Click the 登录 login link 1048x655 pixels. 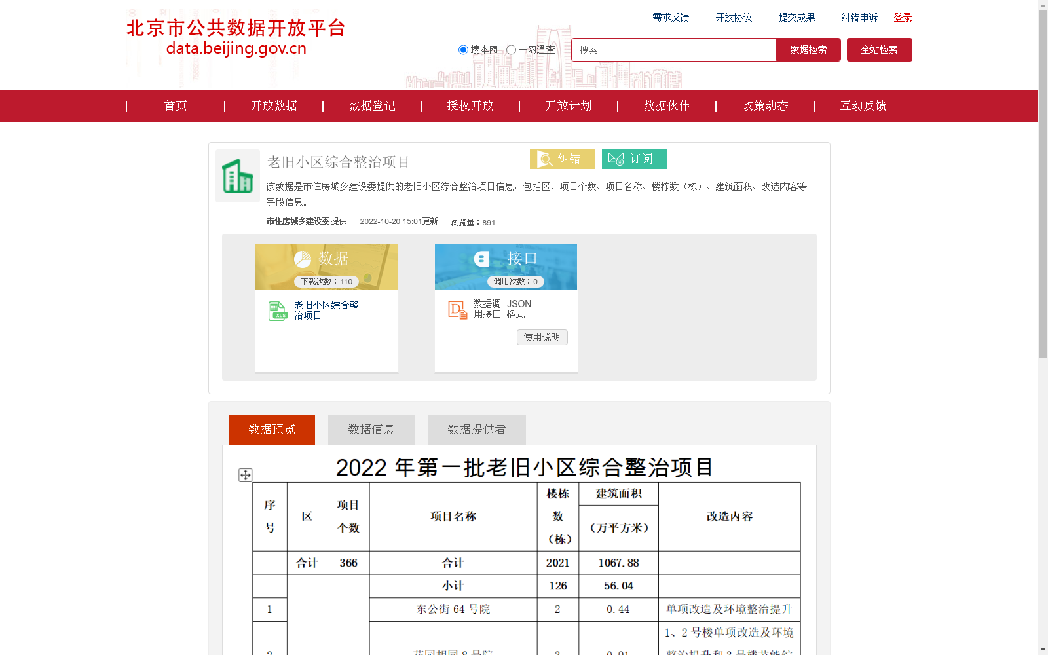(x=903, y=18)
